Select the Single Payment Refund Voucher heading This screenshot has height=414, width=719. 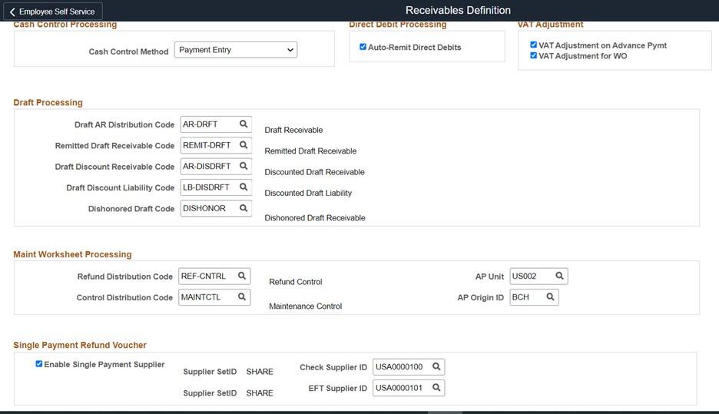[x=80, y=345]
